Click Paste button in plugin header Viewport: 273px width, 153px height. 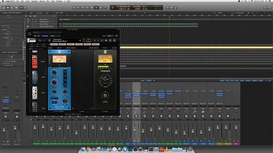coord(58,36)
